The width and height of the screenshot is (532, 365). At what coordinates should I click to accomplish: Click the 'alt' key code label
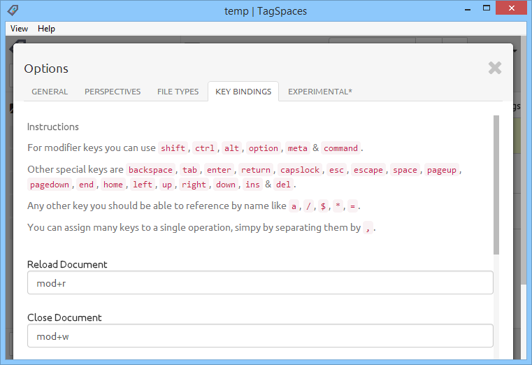point(231,148)
